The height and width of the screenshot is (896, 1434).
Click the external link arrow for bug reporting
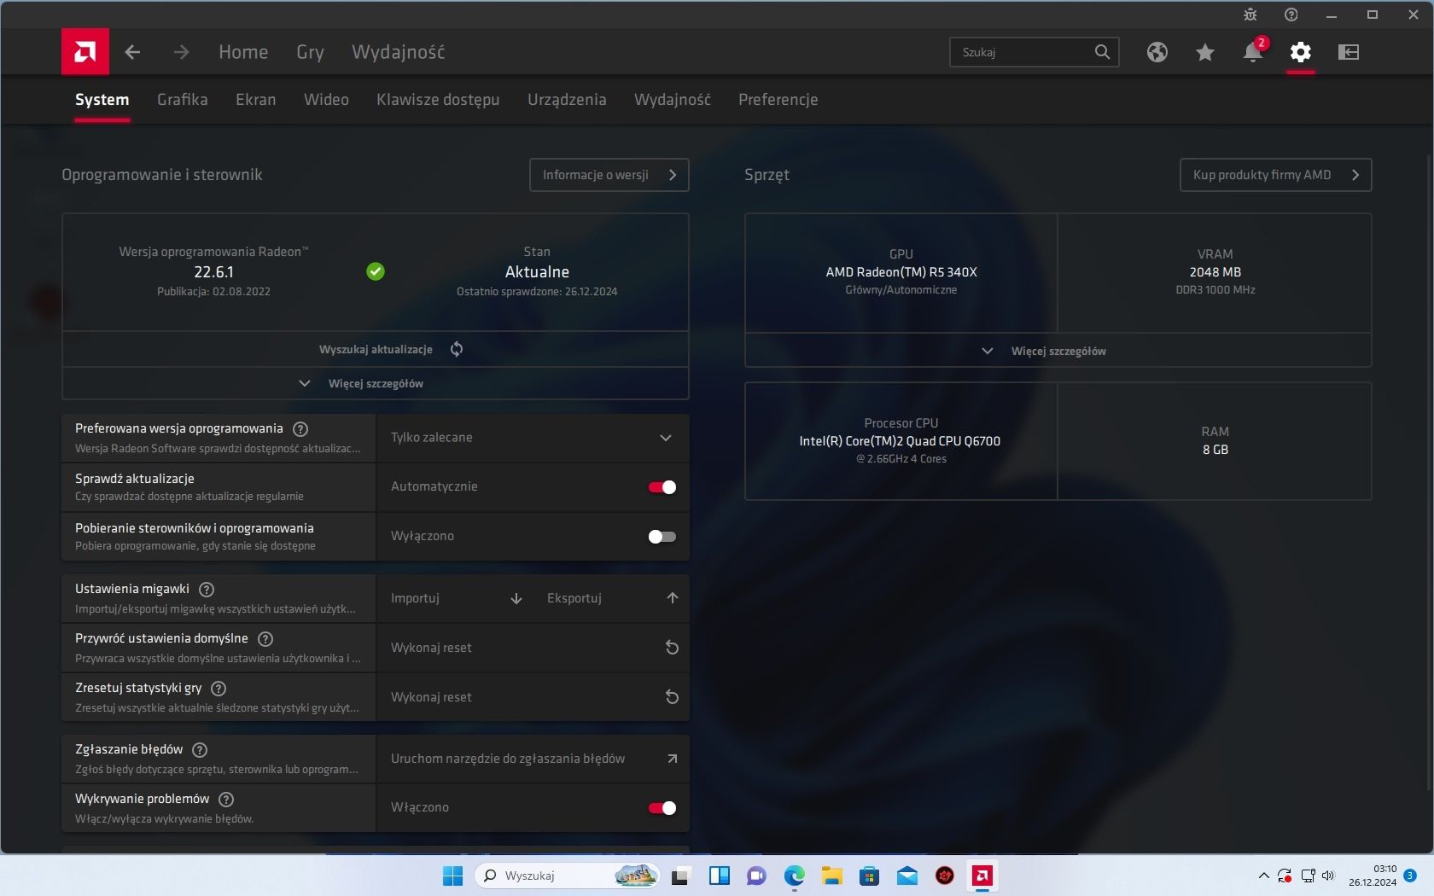(x=672, y=759)
